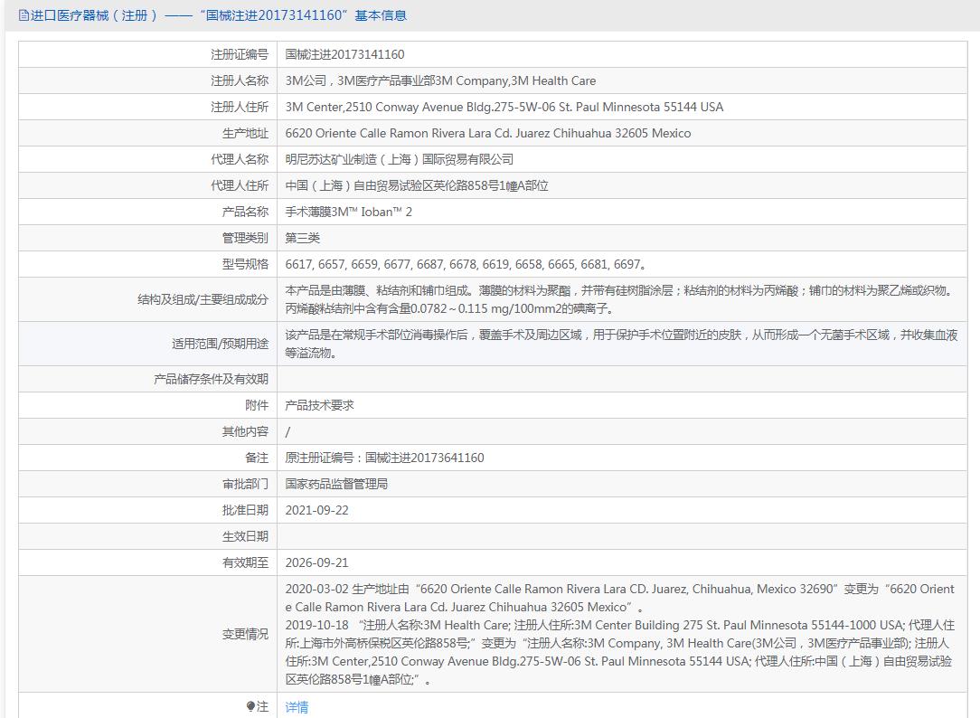Select approval date 2021-09-22
This screenshot has width=980, height=718.
coord(317,511)
